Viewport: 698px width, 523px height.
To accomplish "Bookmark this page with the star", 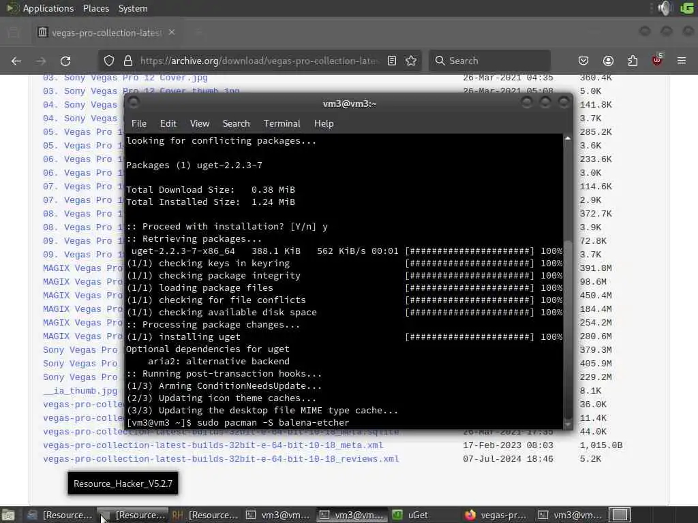I will (411, 61).
